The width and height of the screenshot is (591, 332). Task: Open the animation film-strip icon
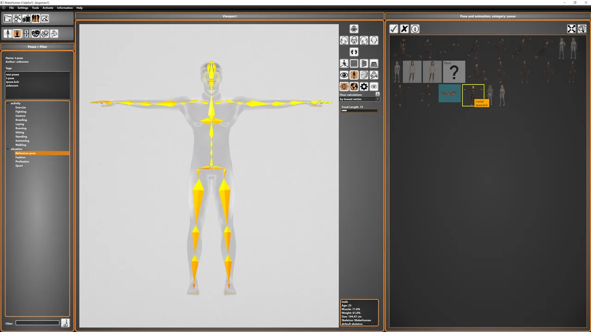[x=26, y=34]
